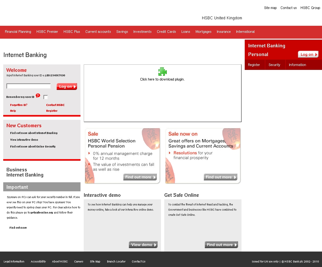Image resolution: width=322 pixels, height=267 pixels.
Task: Click the Interactive demo heading
Action: (102, 195)
